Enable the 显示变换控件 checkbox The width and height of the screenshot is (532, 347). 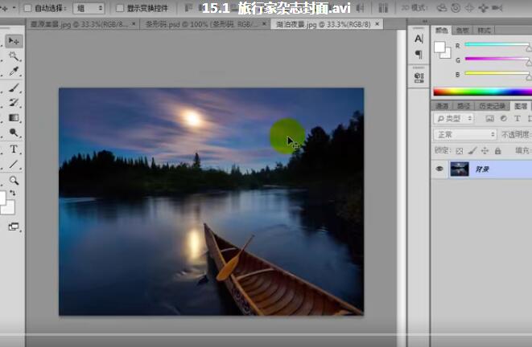(x=120, y=8)
